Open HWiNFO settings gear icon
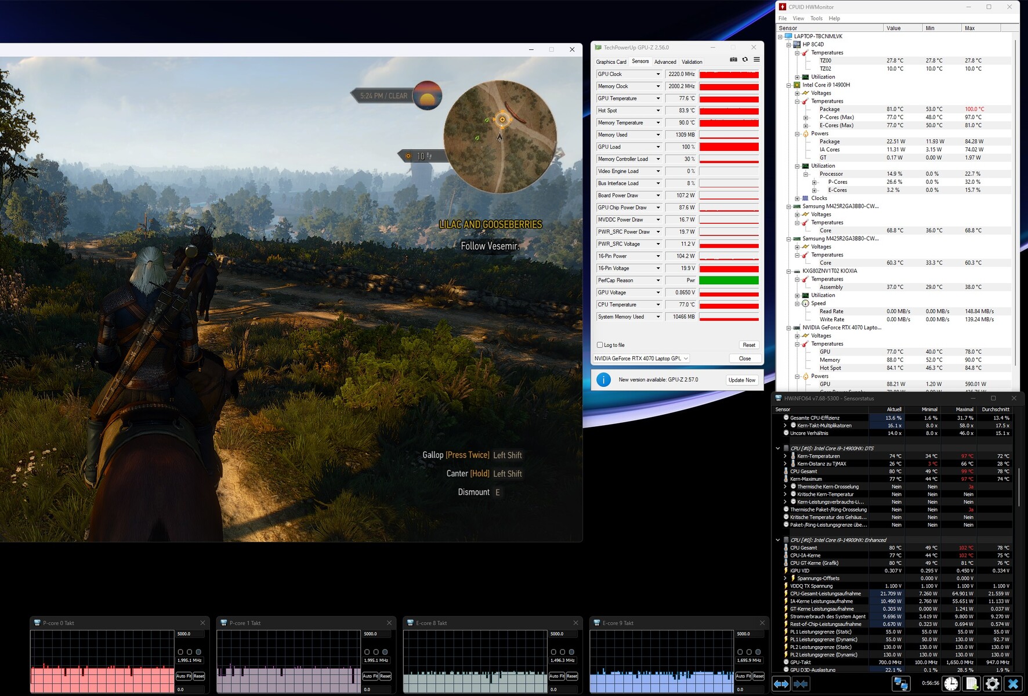 coord(993,684)
